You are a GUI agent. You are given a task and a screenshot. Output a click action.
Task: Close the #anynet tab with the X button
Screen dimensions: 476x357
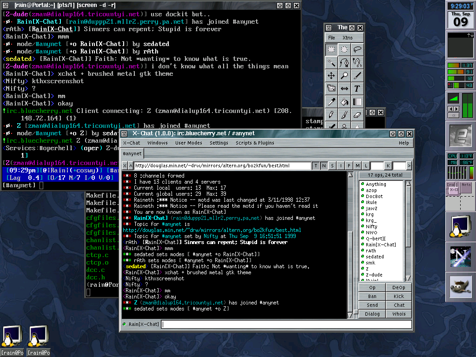point(125,165)
